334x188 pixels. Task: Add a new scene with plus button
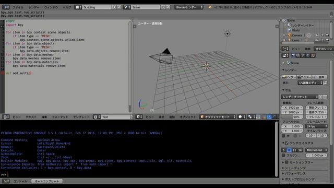click(163, 7)
